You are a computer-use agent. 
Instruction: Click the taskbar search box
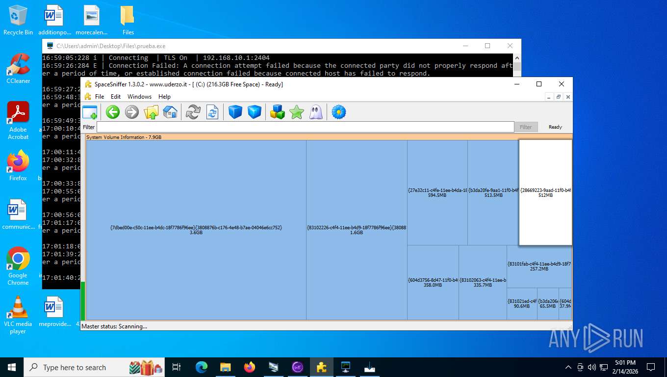pos(95,367)
